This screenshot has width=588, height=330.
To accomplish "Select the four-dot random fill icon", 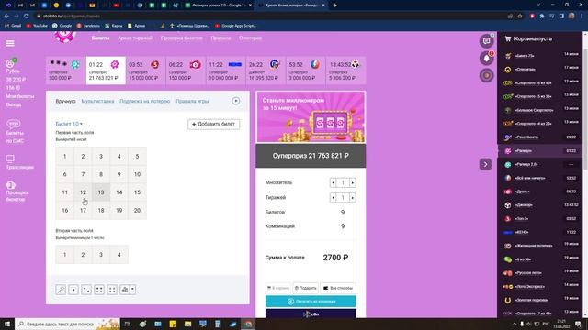I will [x=99, y=290].
